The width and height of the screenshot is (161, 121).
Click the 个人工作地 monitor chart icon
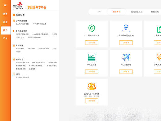92,57
